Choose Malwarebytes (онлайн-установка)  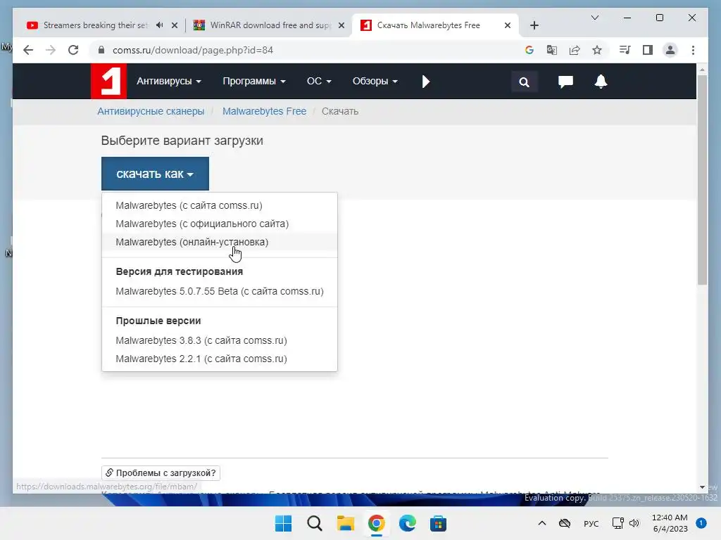(x=220, y=242)
